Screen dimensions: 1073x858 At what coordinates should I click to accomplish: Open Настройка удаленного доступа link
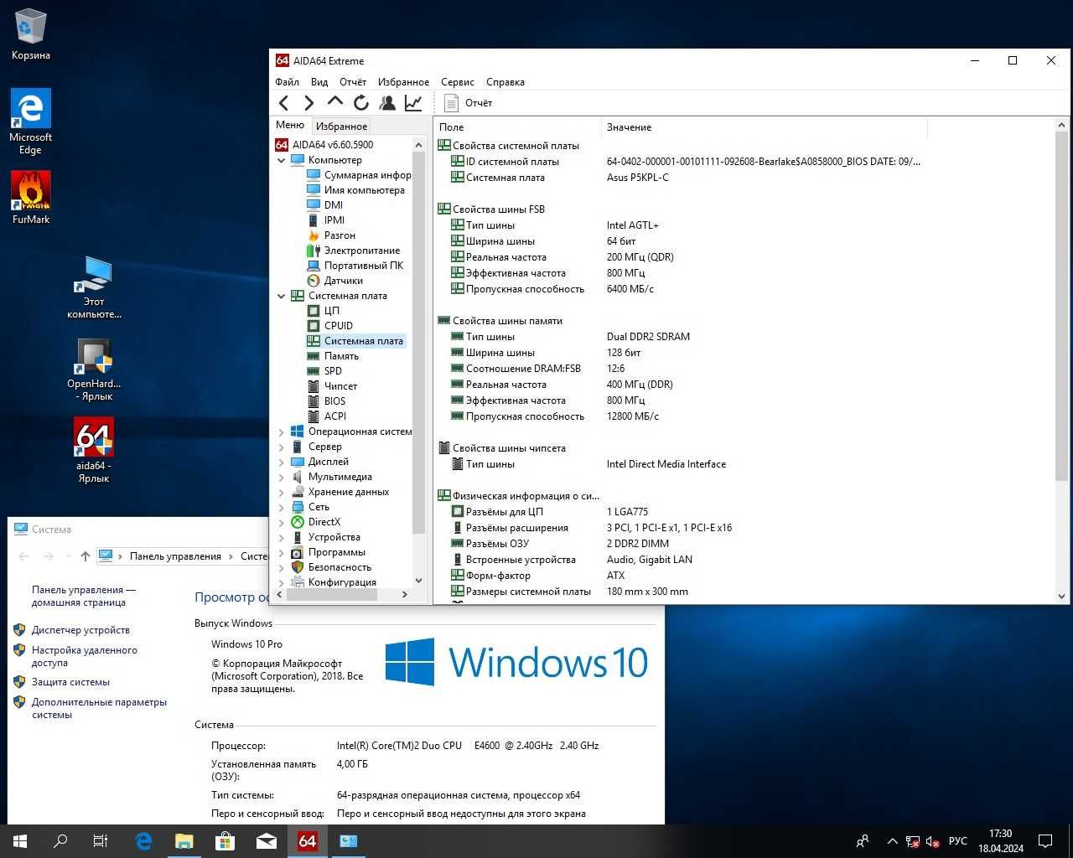(84, 656)
